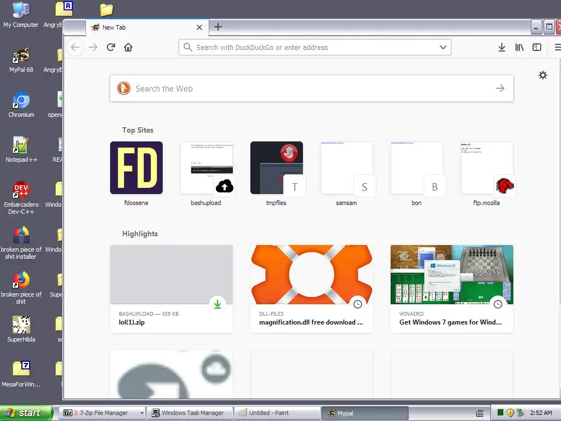
Task: Click the Top Sites section heading
Action: [x=138, y=130]
